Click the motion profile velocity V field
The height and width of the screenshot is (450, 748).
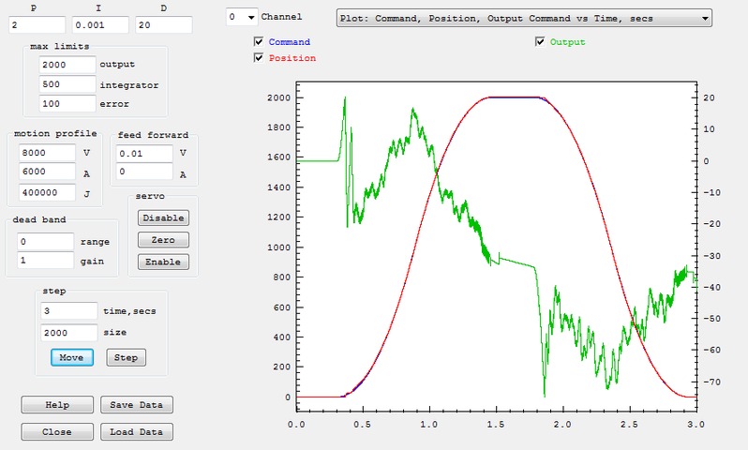[x=46, y=152]
